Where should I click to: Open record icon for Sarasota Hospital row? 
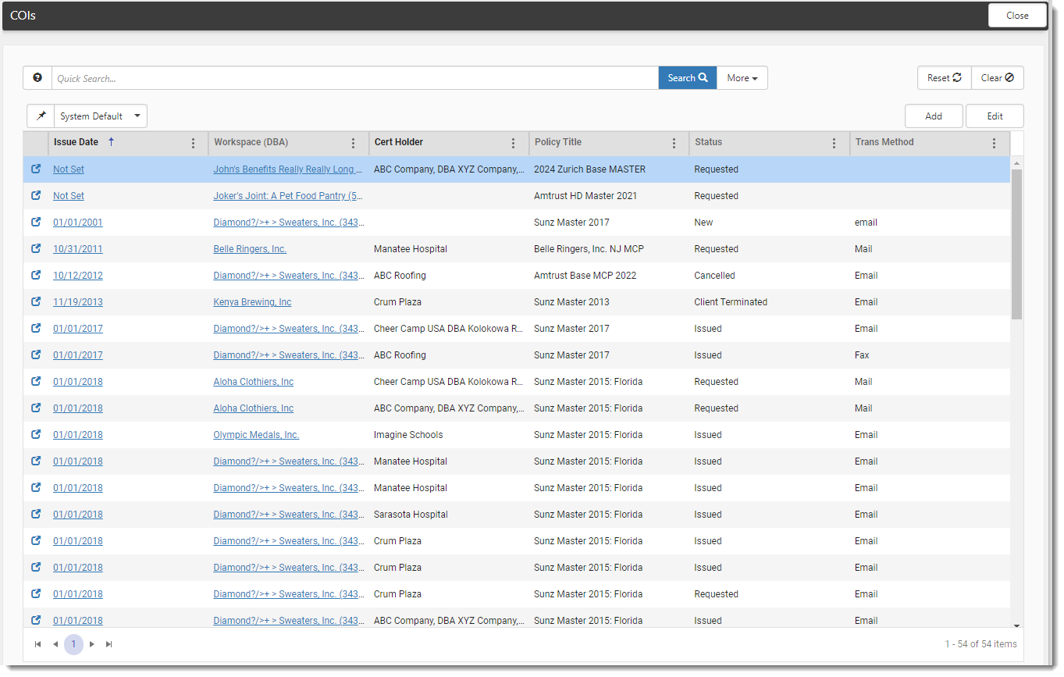[36, 514]
